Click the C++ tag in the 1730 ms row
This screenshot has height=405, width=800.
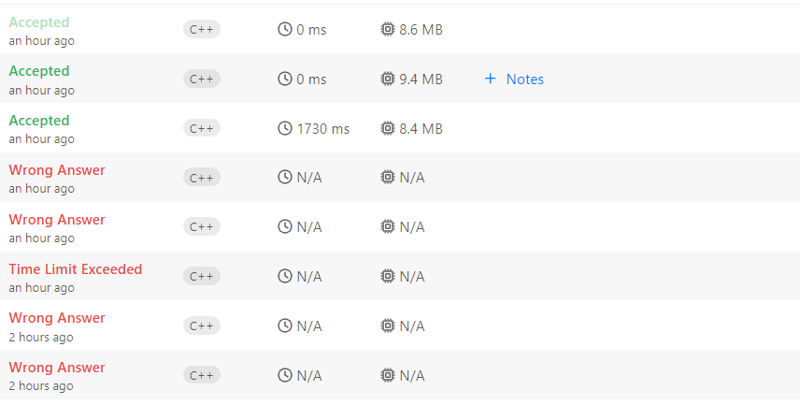pos(202,128)
